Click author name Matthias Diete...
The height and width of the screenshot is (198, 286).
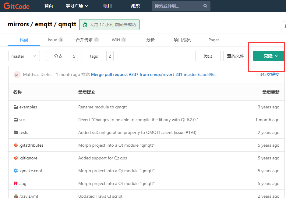coord(38,74)
